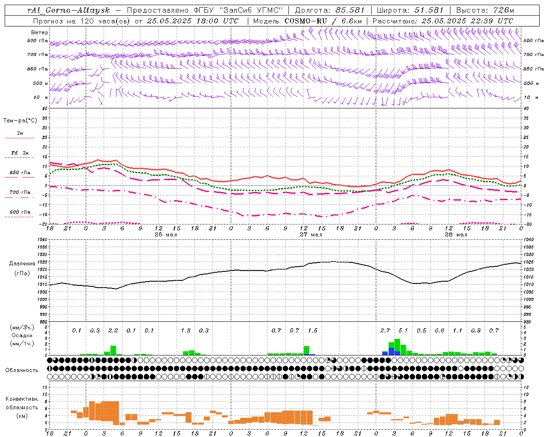Click the tallest green precipitation bar
The height and width of the screenshot is (437, 546).
point(397,347)
